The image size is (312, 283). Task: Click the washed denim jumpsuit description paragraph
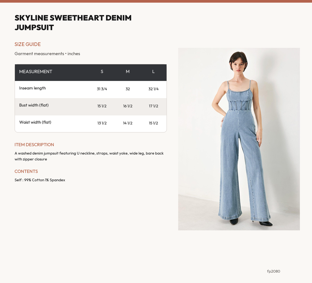[89, 156]
